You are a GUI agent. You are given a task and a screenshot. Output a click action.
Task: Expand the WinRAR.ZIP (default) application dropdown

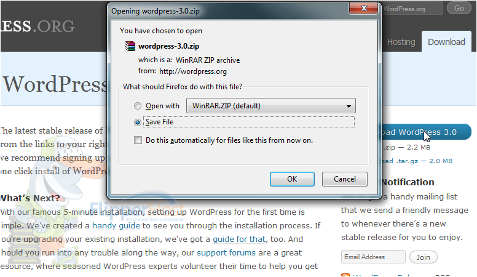[x=270, y=106]
